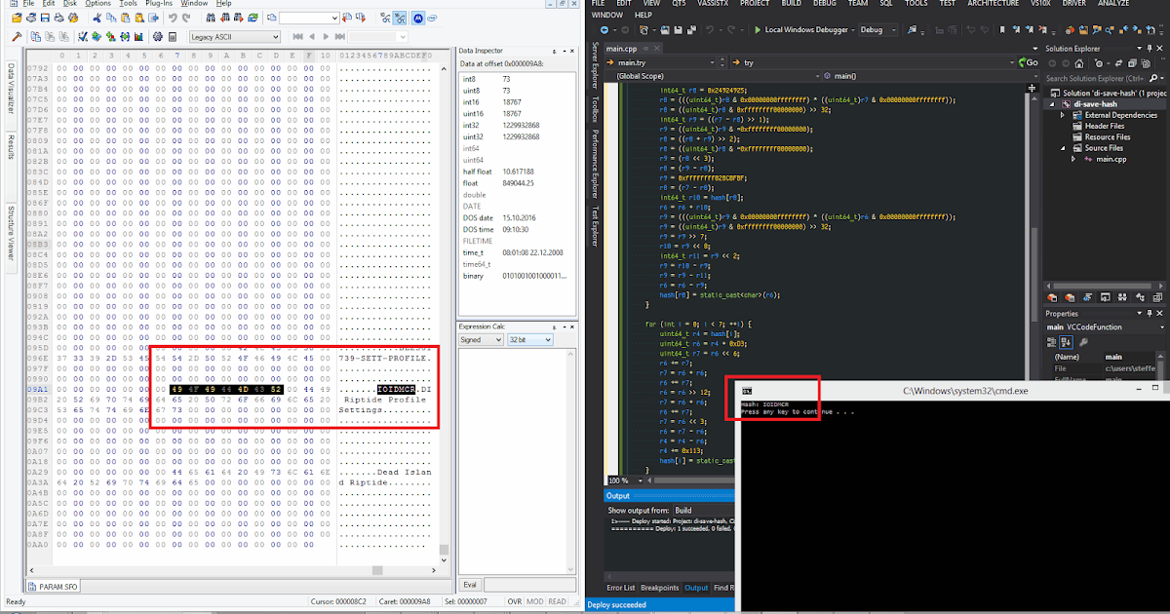1170x614 pixels.
Task: Select main.cpp in Solution Explorer tree
Action: [x=1111, y=159]
